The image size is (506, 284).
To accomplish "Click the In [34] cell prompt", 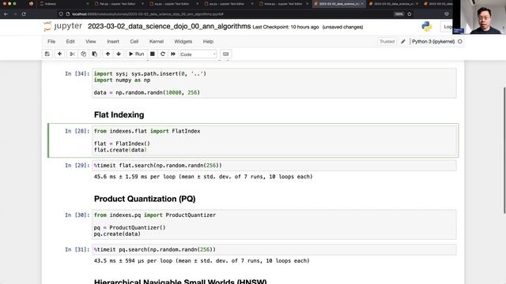I will tap(77, 73).
